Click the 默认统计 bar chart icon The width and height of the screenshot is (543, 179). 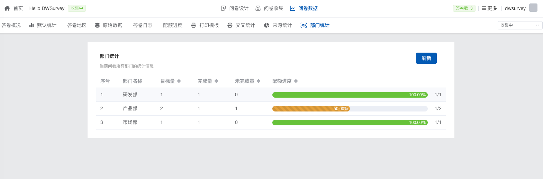(x=31, y=25)
